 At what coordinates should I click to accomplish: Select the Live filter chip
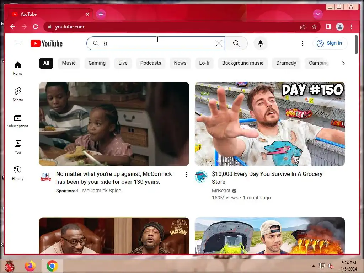[123, 63]
